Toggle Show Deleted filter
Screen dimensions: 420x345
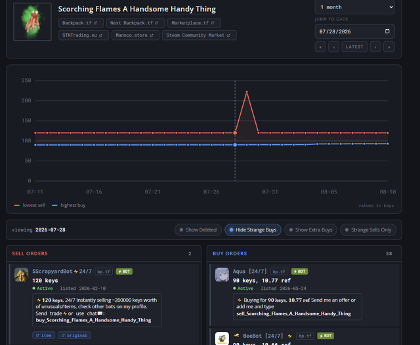tap(198, 230)
